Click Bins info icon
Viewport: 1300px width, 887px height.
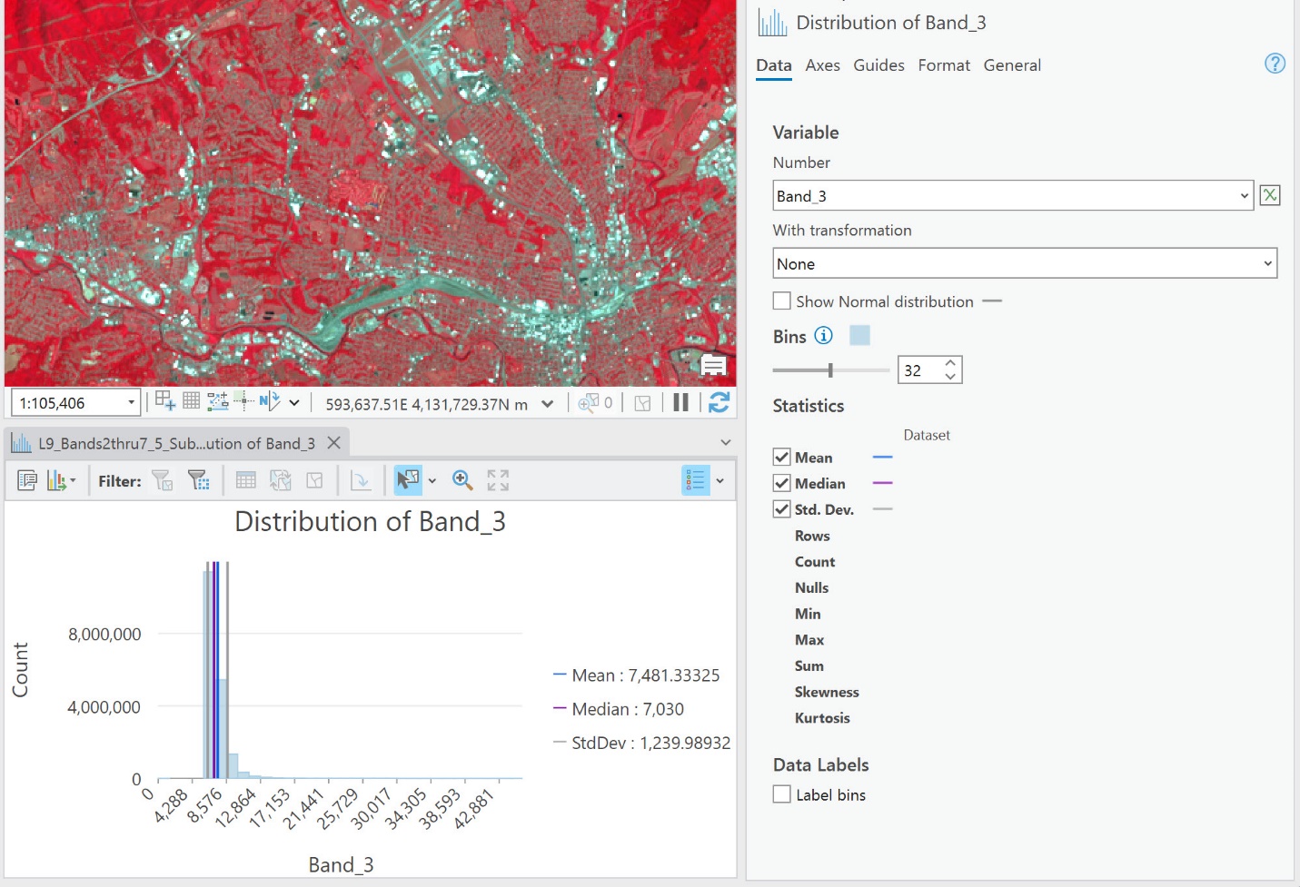tap(823, 335)
